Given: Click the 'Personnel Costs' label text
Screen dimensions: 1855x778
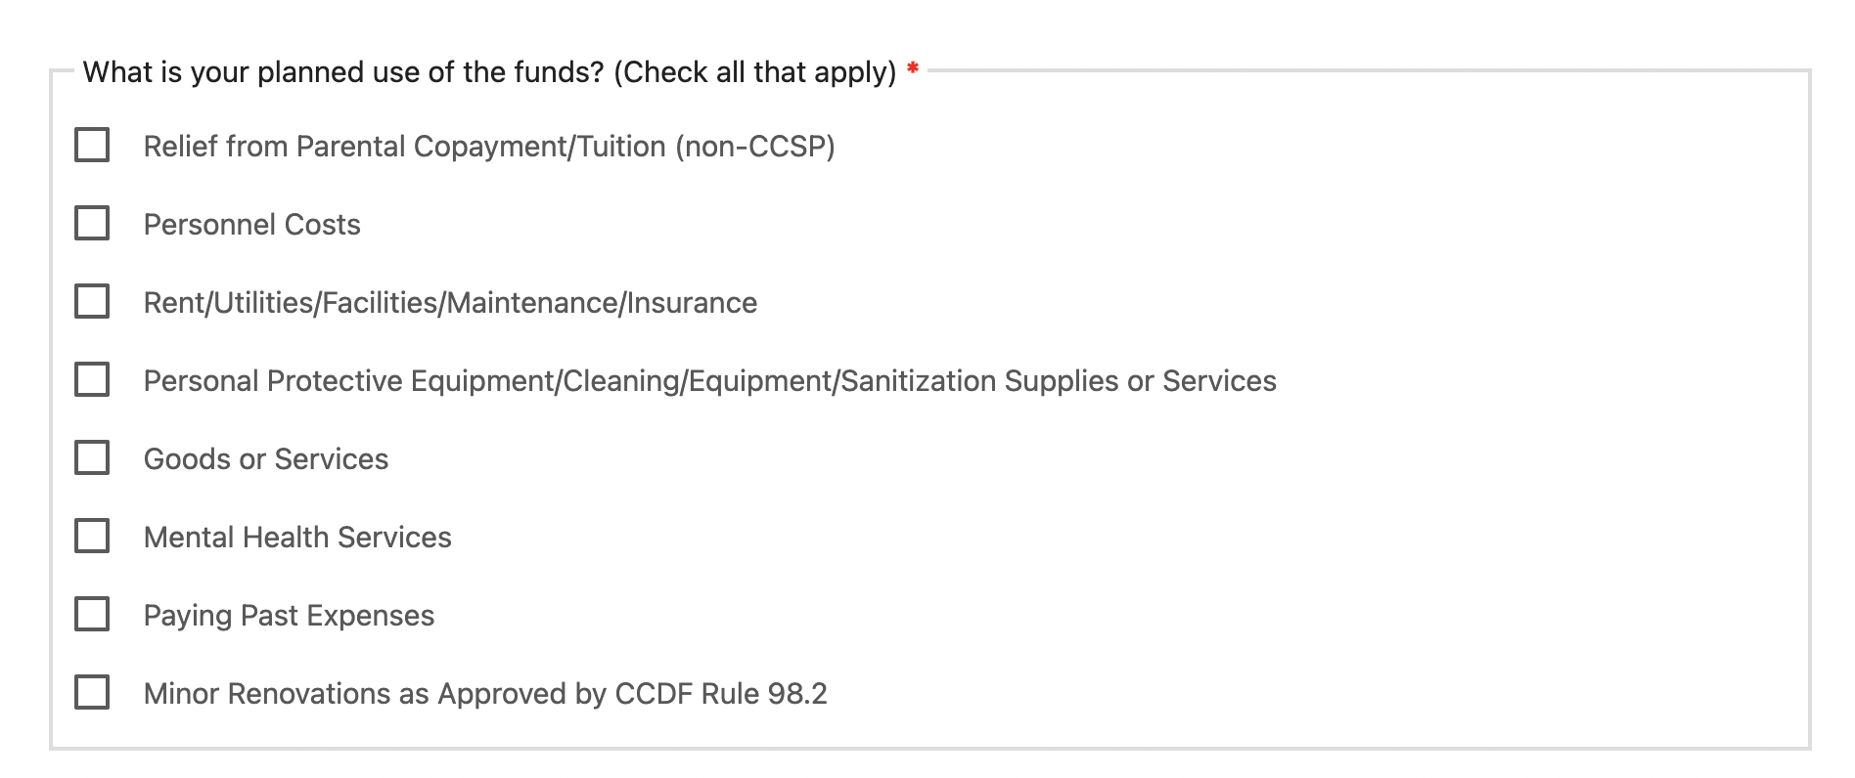Looking at the screenshot, I should click(x=252, y=225).
